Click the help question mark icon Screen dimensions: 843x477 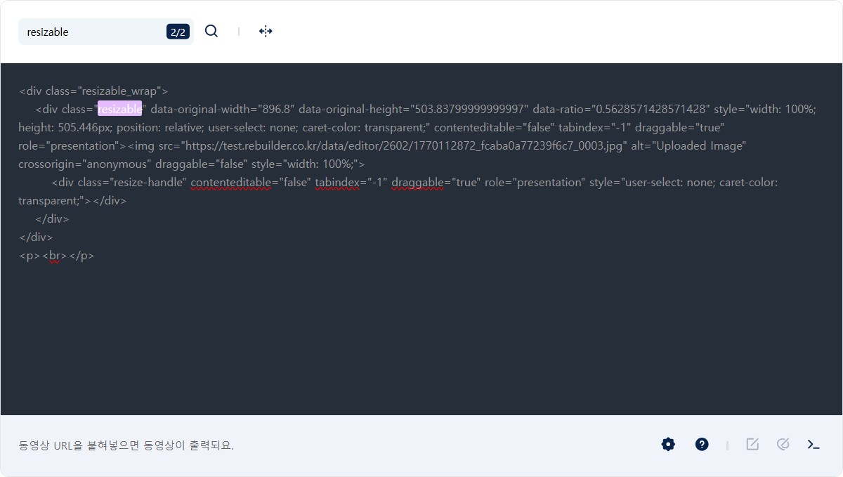pyautogui.click(x=702, y=444)
